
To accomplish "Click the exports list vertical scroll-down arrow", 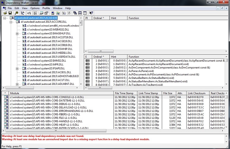I will coord(226,84).
